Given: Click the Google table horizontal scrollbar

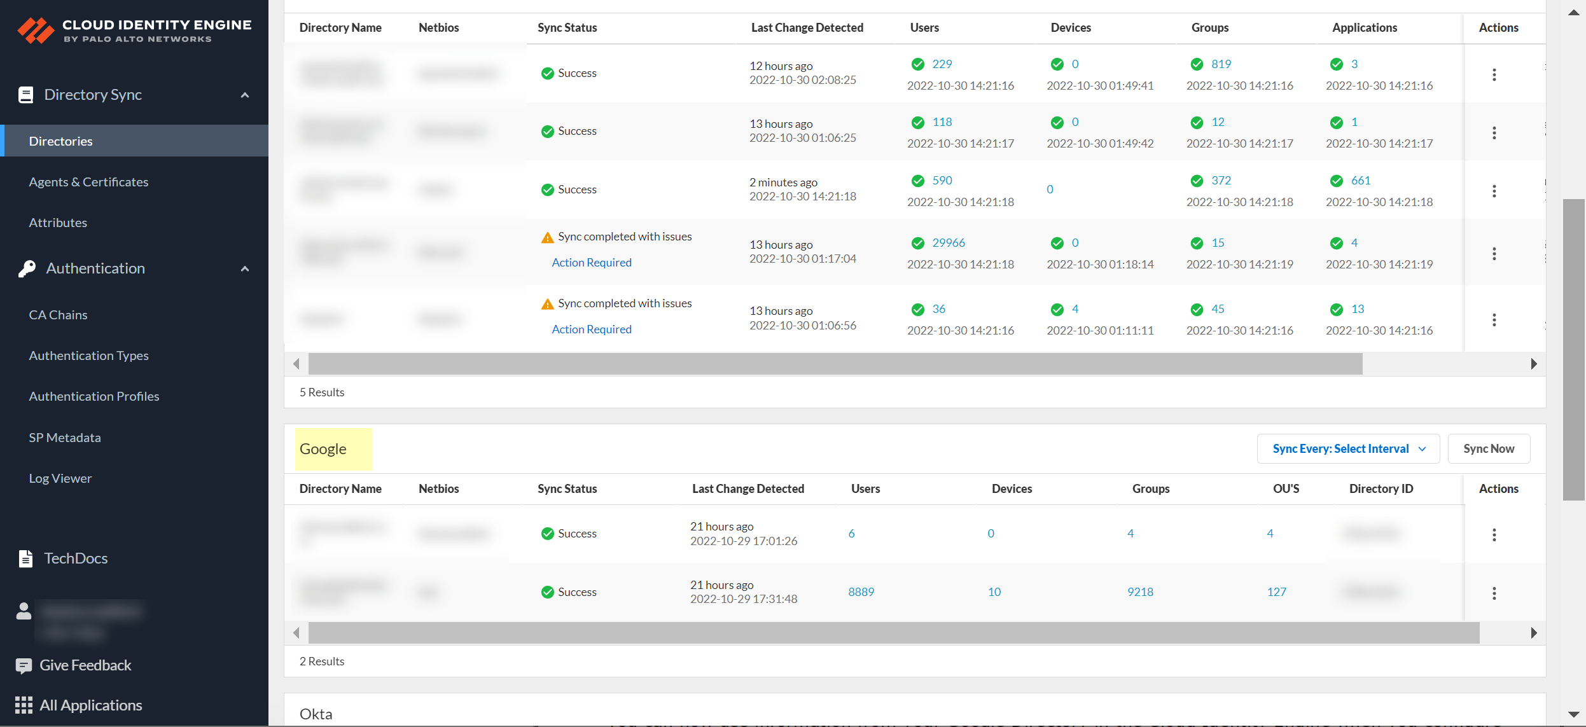Looking at the screenshot, I should point(893,633).
